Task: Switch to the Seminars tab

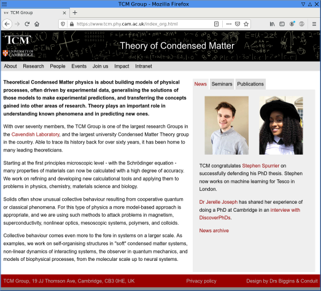Action: pyautogui.click(x=222, y=84)
